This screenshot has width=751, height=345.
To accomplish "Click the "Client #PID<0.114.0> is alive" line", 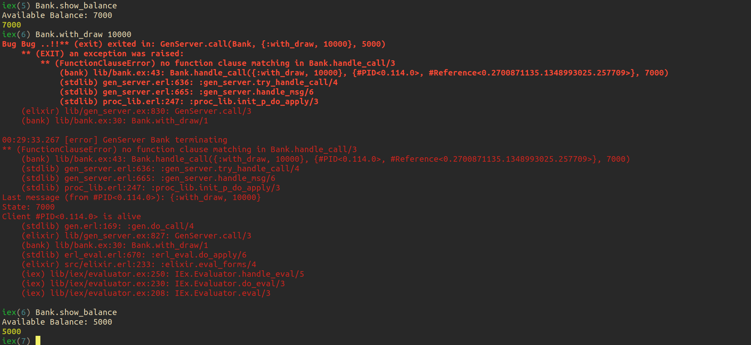I will pos(72,216).
